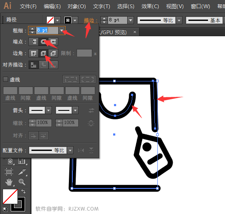The image size is (225, 214).
Task: Click the fill swatch in control bar
Action: point(50,20)
